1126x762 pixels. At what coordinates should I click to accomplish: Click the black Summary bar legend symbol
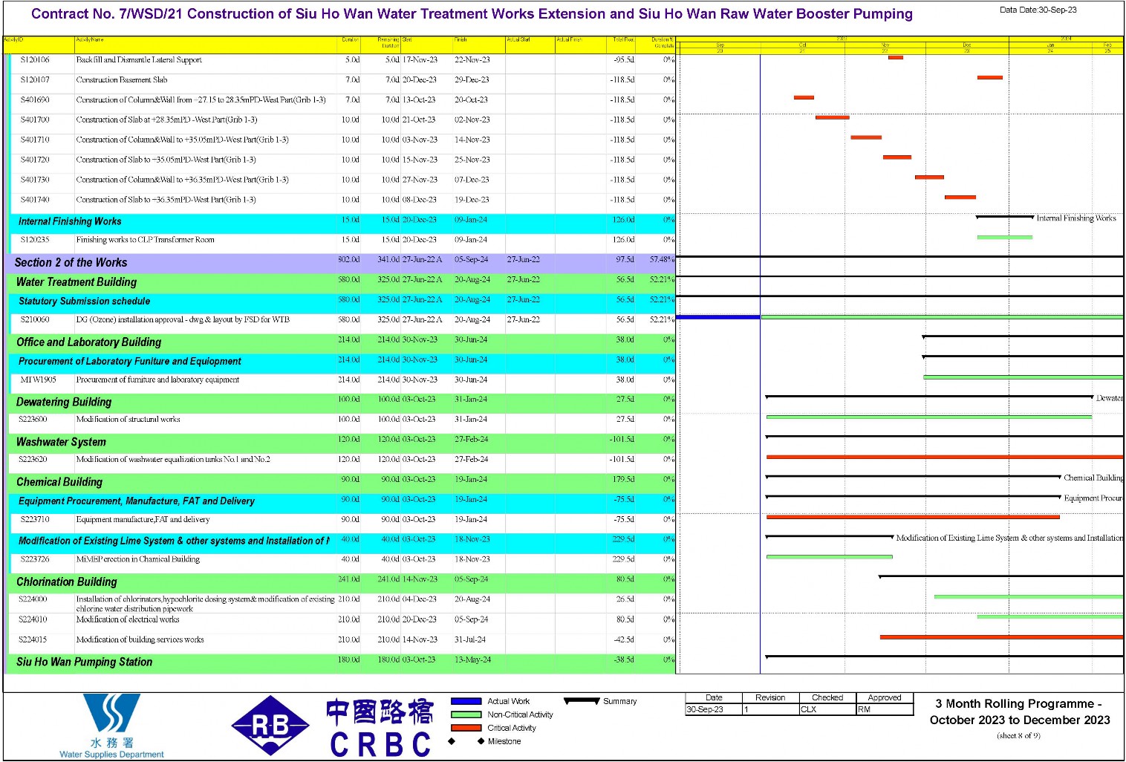pos(582,700)
